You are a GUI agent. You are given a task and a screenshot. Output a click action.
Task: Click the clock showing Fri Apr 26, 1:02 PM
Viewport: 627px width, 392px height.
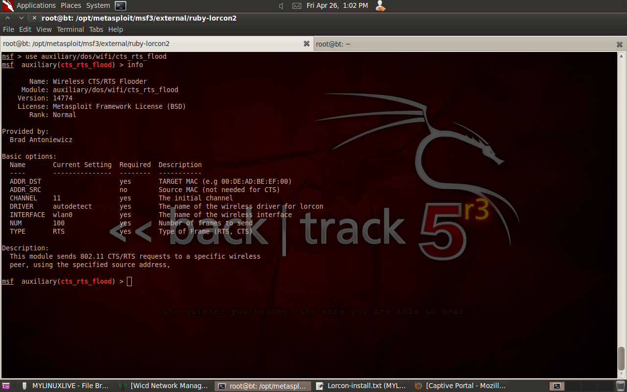(x=337, y=6)
